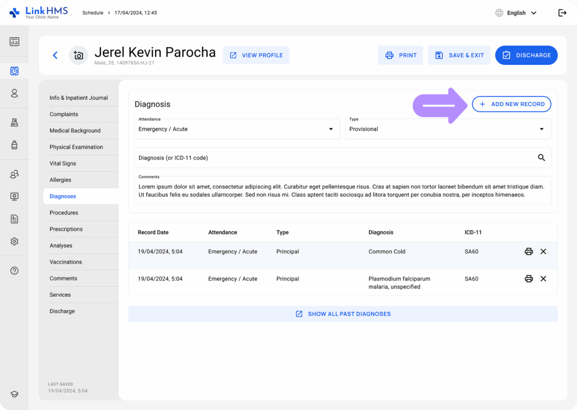This screenshot has height=410, width=577.
Task: Click Add New Record button
Action: tap(512, 104)
